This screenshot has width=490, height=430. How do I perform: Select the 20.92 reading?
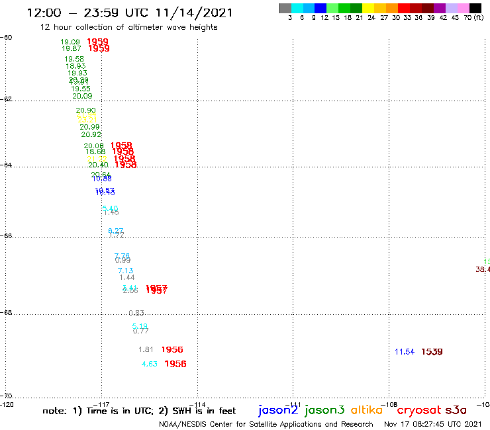coord(91,134)
